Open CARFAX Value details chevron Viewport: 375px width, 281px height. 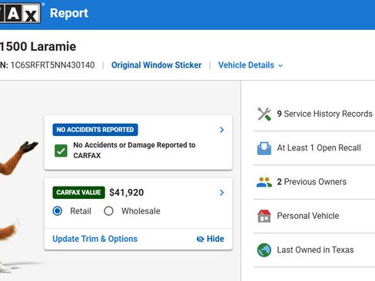222,193
